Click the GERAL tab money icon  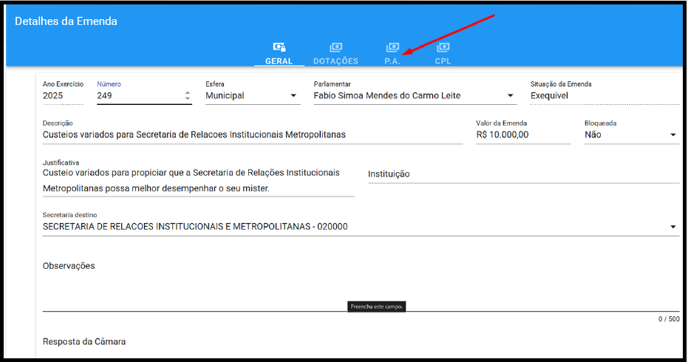pos(279,47)
